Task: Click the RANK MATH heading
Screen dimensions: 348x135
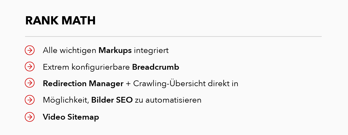Action: click(x=60, y=21)
